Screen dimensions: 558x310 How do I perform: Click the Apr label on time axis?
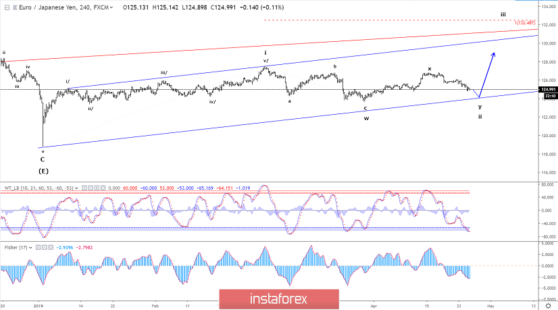pos(374,306)
